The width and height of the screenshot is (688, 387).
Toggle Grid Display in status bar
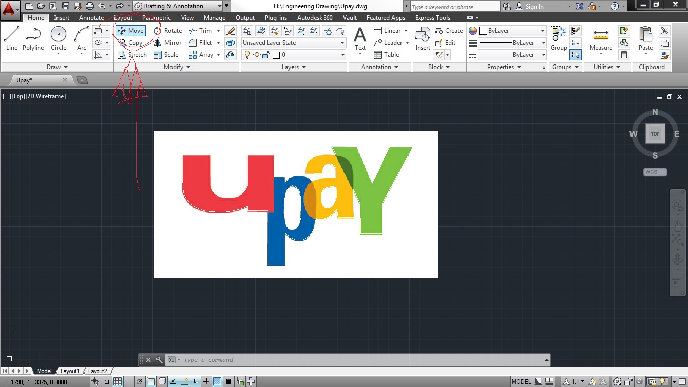pyautogui.click(x=118, y=382)
